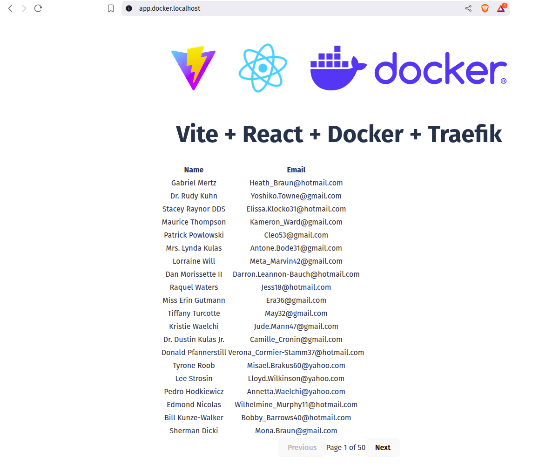
Task: Click the disabled Previous button
Action: [x=302, y=447]
